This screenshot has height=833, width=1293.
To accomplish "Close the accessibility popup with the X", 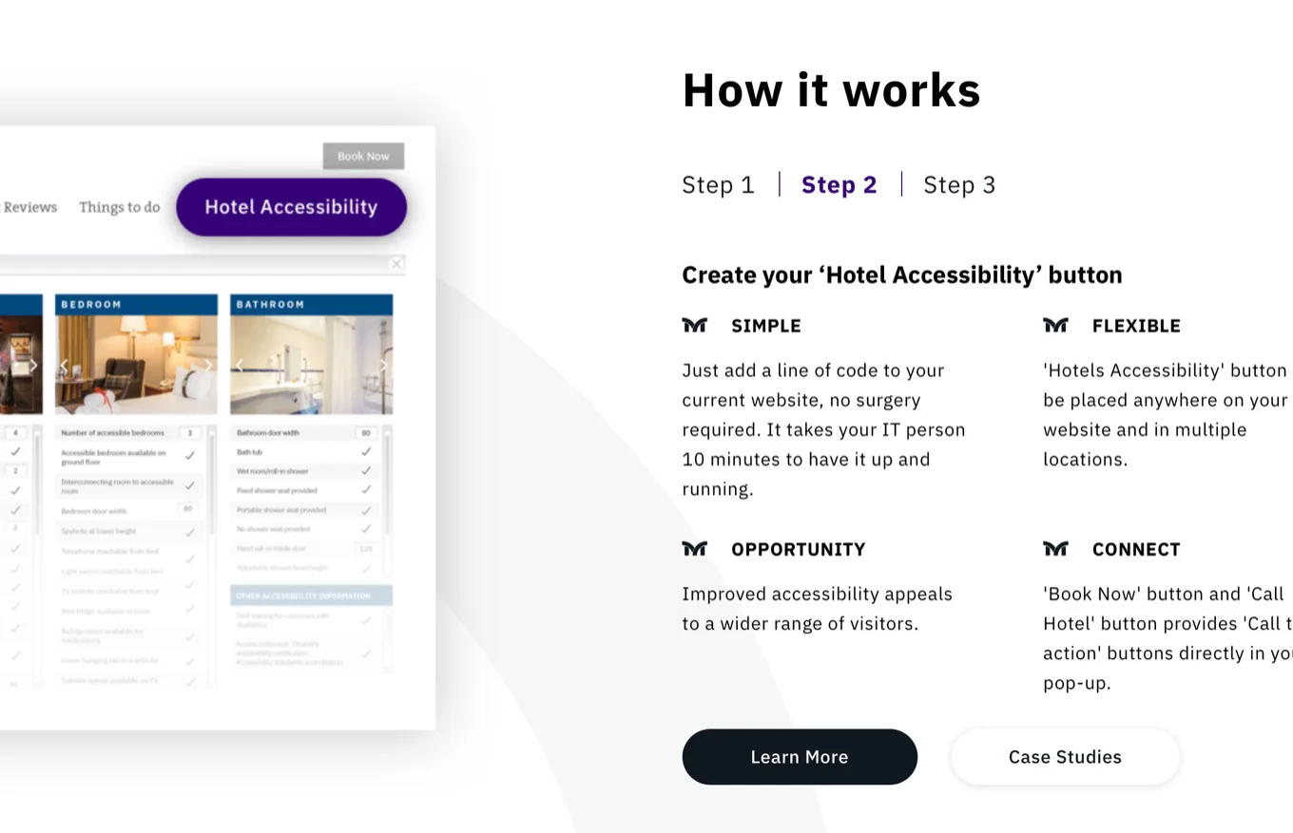I will [396, 263].
